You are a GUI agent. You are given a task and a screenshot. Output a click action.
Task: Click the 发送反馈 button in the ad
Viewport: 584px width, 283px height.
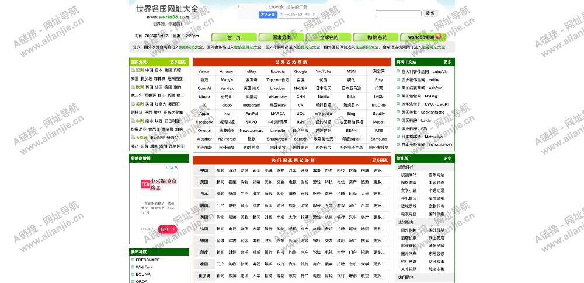pyautogui.click(x=268, y=15)
